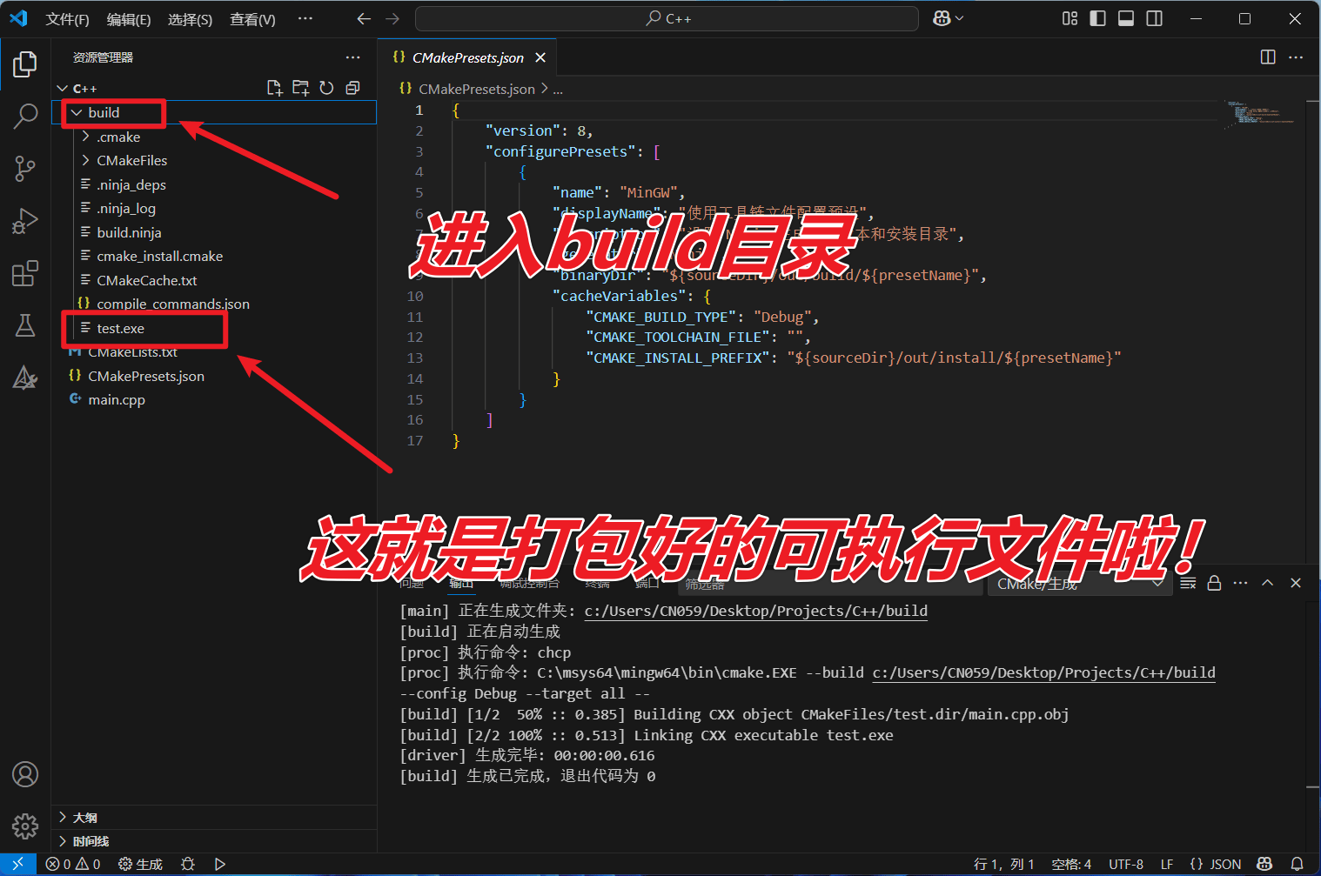
Task: Click the 生成 build button in status bar
Action: click(x=141, y=864)
